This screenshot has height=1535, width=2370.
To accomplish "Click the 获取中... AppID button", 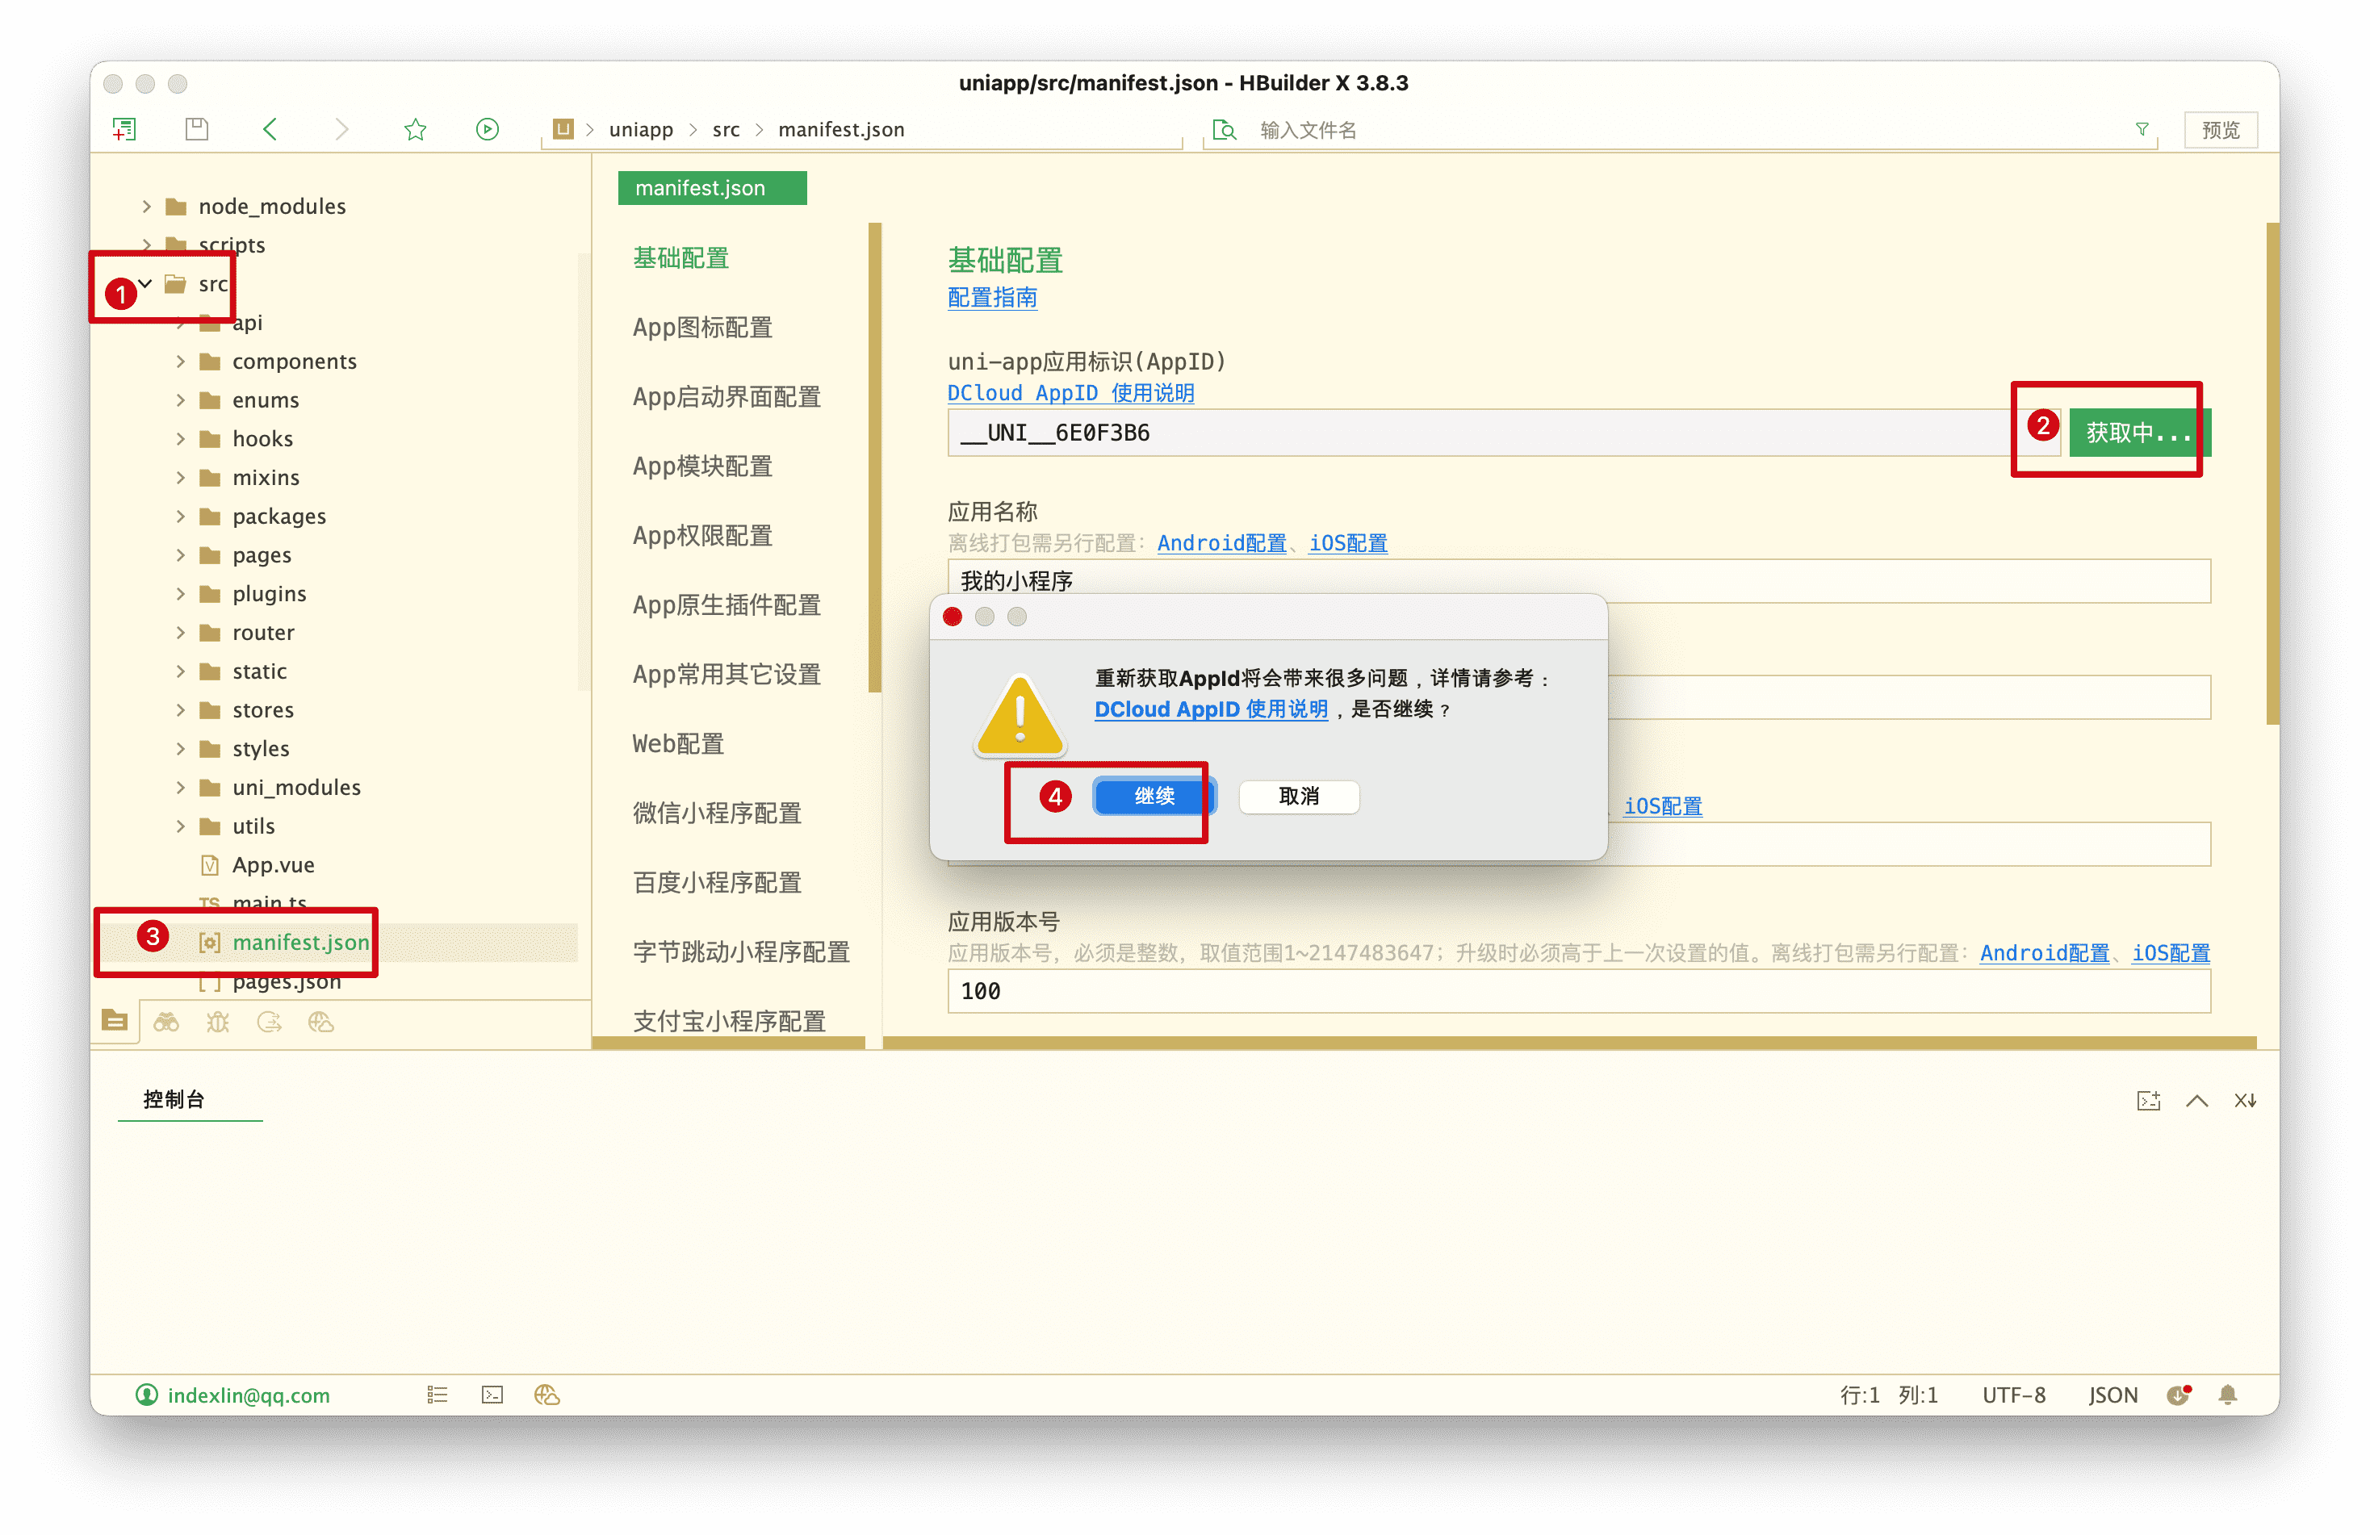I will (2139, 433).
